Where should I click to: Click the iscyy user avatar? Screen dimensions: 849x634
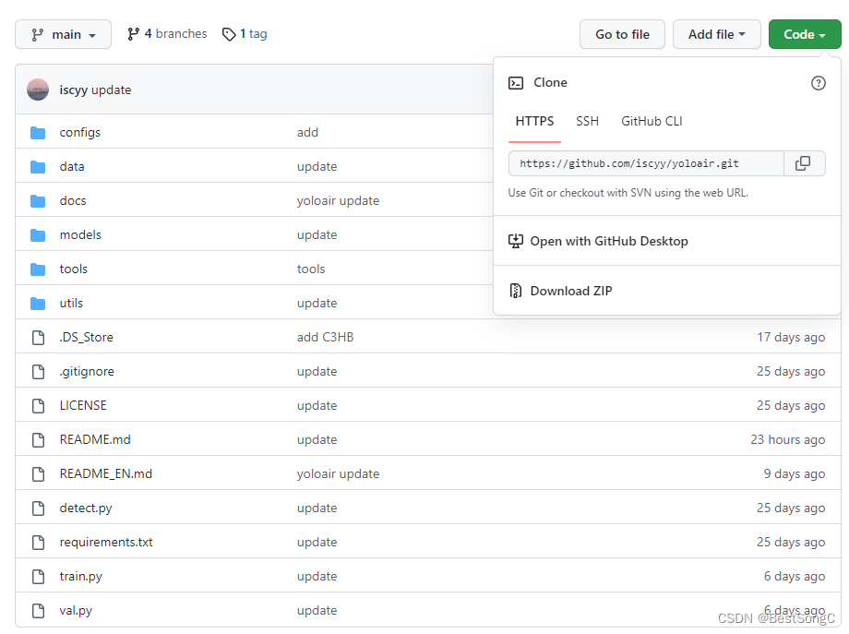pyautogui.click(x=38, y=90)
